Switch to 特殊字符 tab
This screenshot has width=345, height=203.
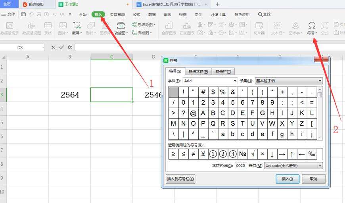coord(198,71)
